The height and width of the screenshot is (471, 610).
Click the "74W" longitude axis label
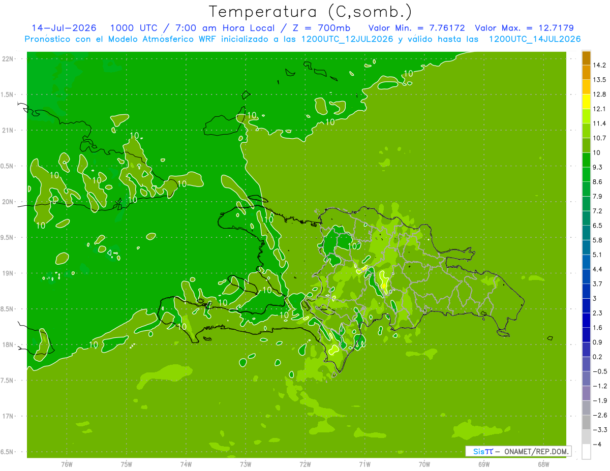pos(186,464)
